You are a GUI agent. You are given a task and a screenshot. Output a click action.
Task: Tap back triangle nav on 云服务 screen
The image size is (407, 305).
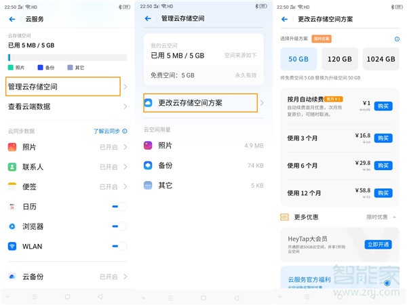tap(100, 296)
